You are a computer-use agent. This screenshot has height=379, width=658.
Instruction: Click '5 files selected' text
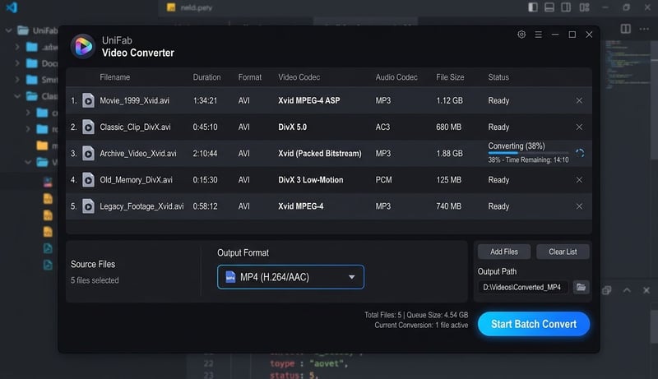pyautogui.click(x=95, y=280)
